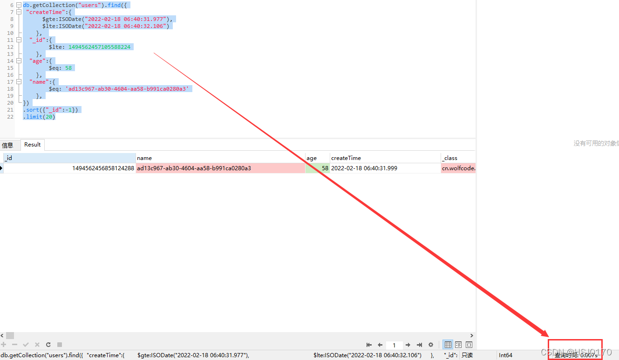The height and width of the screenshot is (360, 619).
Task: Open pagination settings gear
Action: (431, 345)
